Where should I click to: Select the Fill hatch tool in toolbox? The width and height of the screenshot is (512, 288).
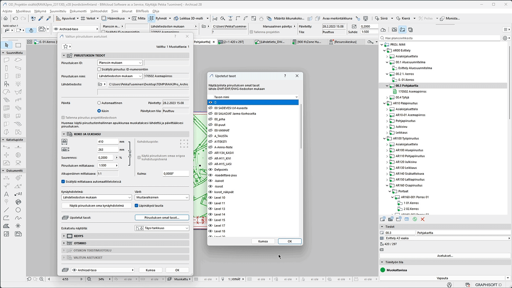(x=7, y=226)
